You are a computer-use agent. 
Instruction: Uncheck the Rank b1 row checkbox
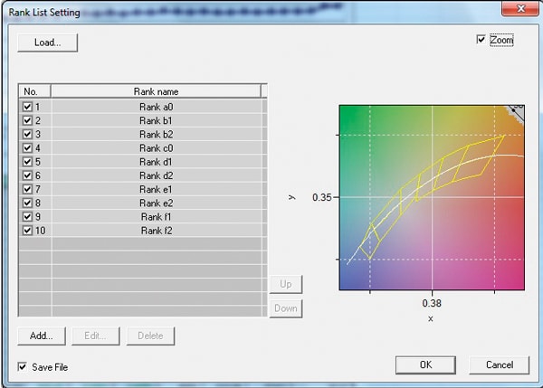pyautogui.click(x=27, y=120)
